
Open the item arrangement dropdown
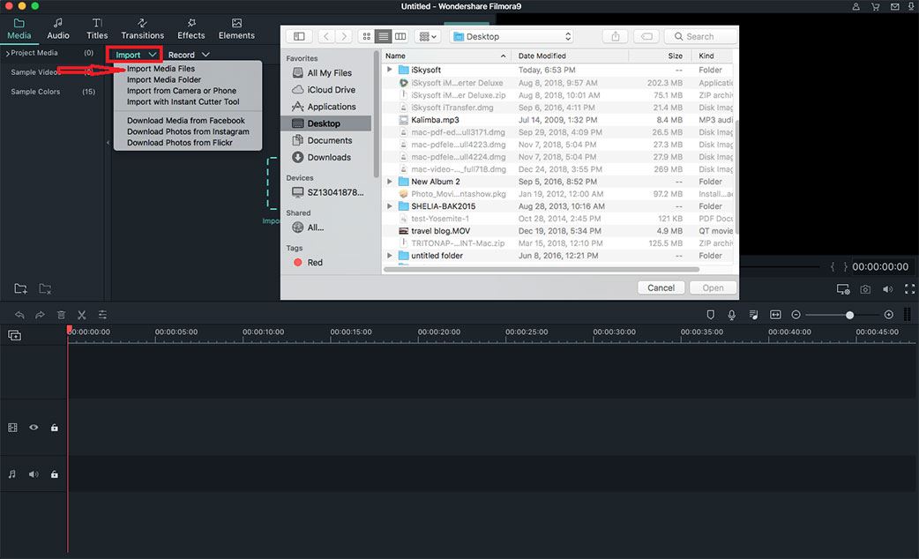pos(429,36)
